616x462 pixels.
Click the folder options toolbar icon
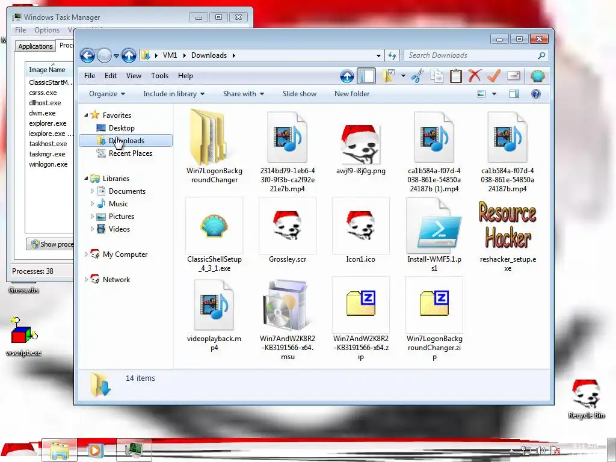(389, 76)
